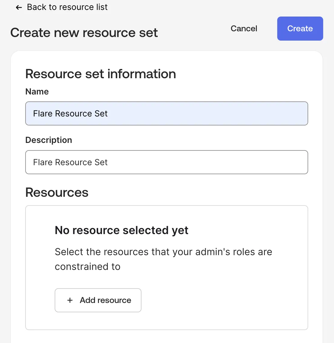Cancel creating the resource set
Screen dimensions: 334x343
click(244, 29)
